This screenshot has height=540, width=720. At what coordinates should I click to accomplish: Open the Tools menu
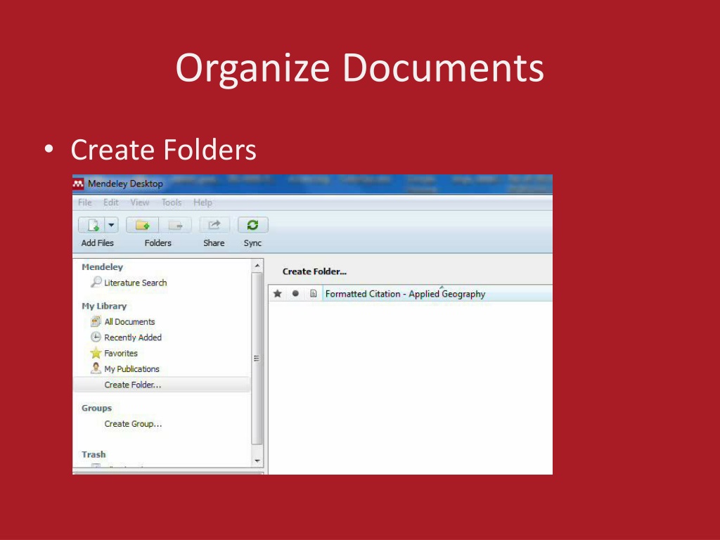[x=172, y=202]
